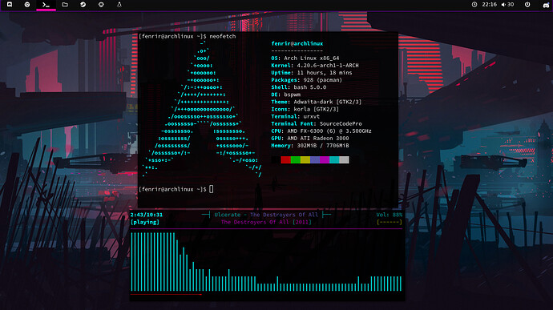
Task: Select the active terminal workspace tab
Action: (x=46, y=5)
